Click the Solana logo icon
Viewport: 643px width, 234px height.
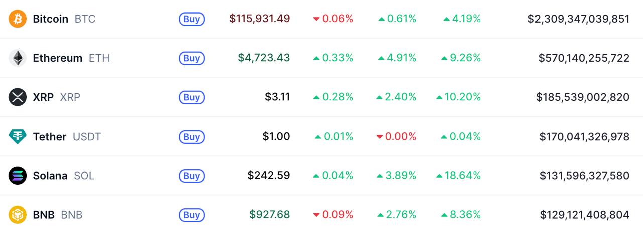pyautogui.click(x=18, y=176)
